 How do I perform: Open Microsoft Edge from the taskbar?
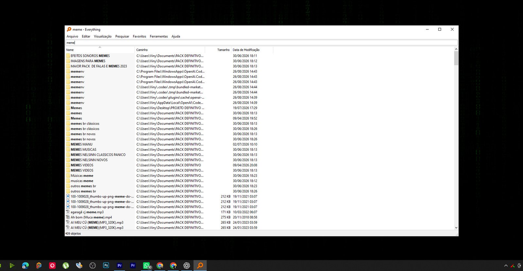pyautogui.click(x=25, y=265)
